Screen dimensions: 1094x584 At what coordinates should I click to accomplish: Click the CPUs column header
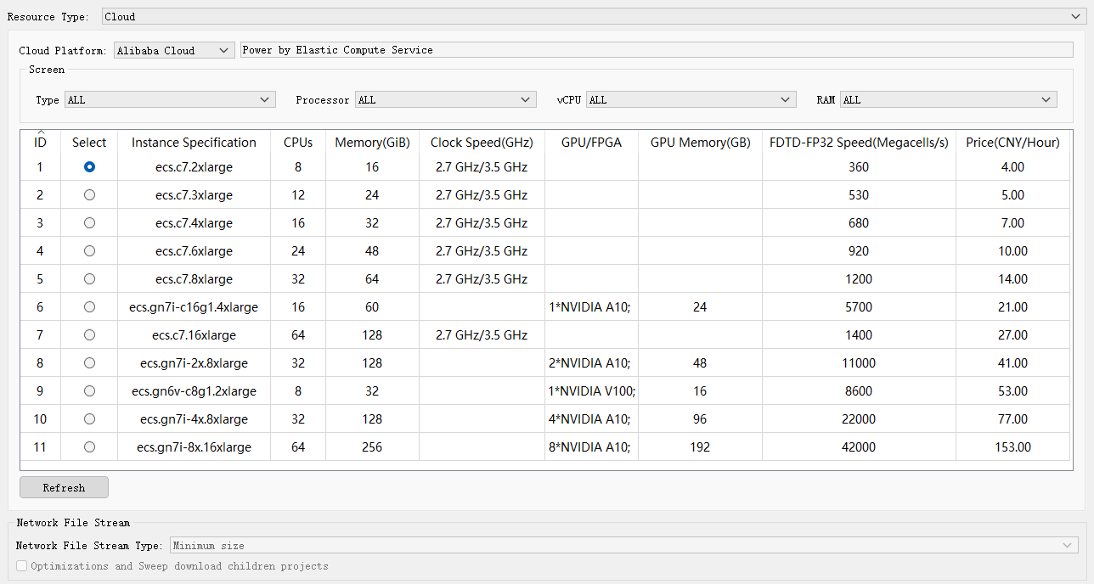tap(298, 143)
